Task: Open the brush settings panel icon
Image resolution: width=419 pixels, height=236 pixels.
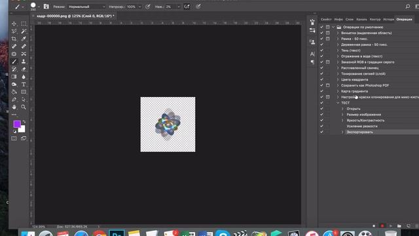Action: click(46, 7)
